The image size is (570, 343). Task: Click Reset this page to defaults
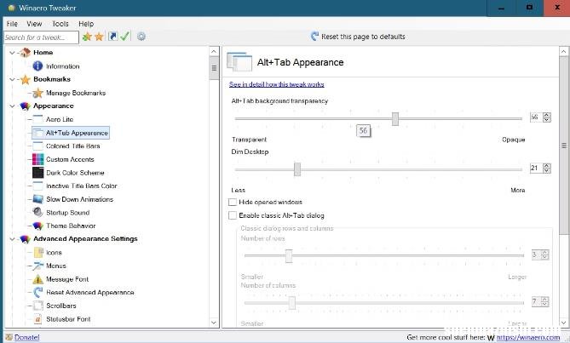358,37
